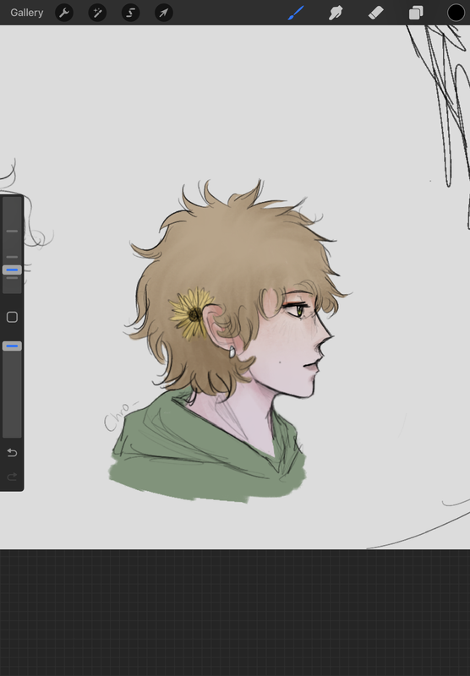This screenshot has width=470, height=676.
Task: Activate the Selection tool
Action: click(131, 13)
